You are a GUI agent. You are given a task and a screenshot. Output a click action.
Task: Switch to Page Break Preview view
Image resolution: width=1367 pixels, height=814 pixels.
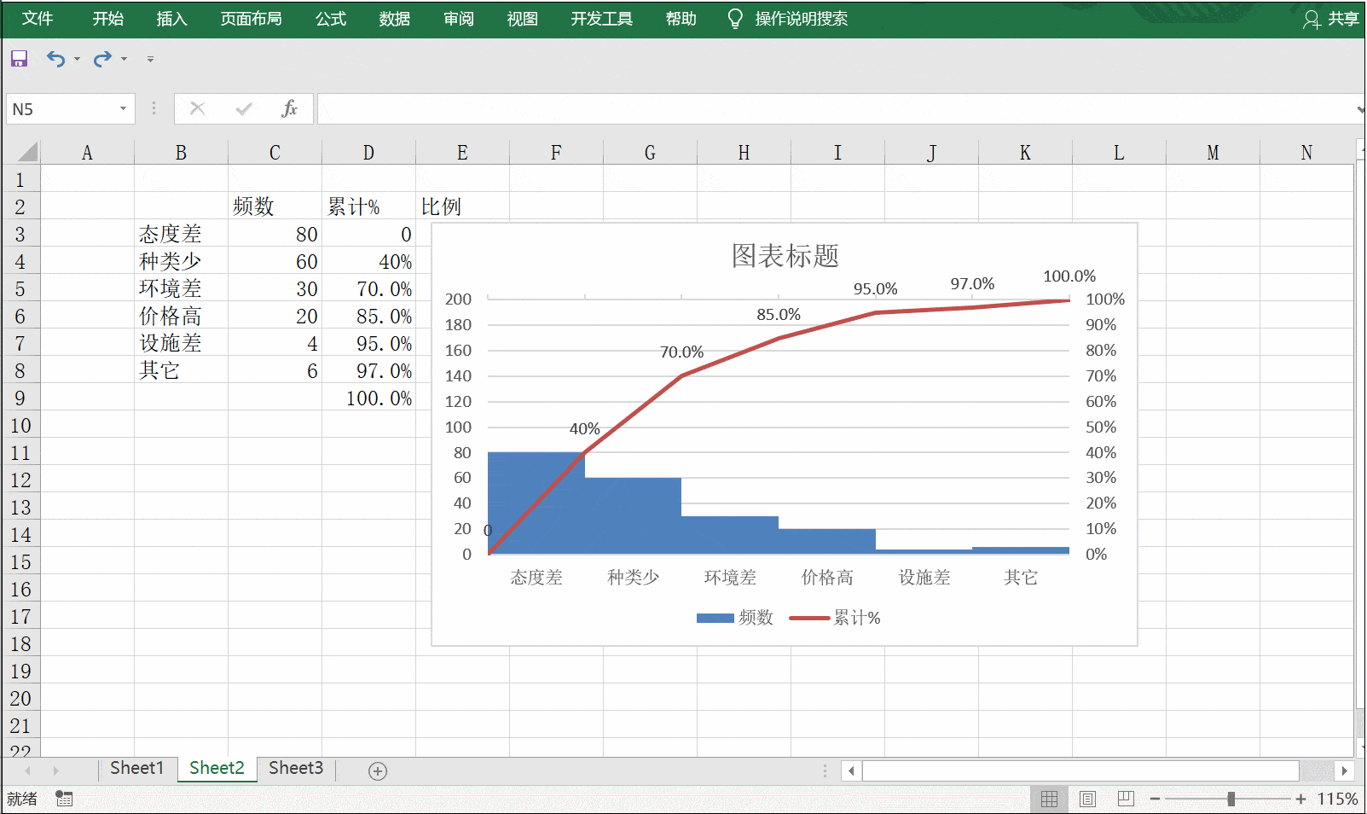1126,799
